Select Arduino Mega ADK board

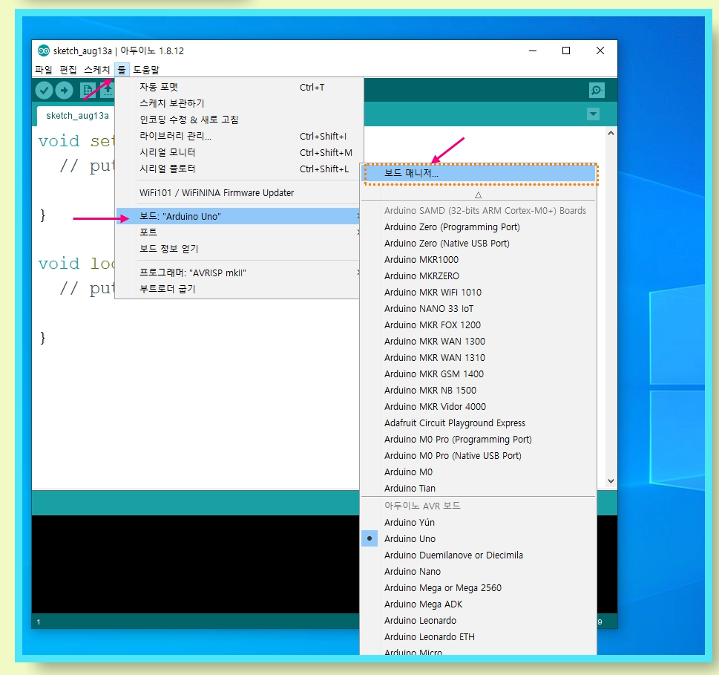coord(479,604)
